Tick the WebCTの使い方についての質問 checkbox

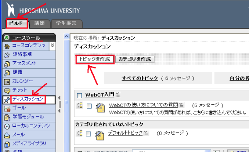click(89, 106)
